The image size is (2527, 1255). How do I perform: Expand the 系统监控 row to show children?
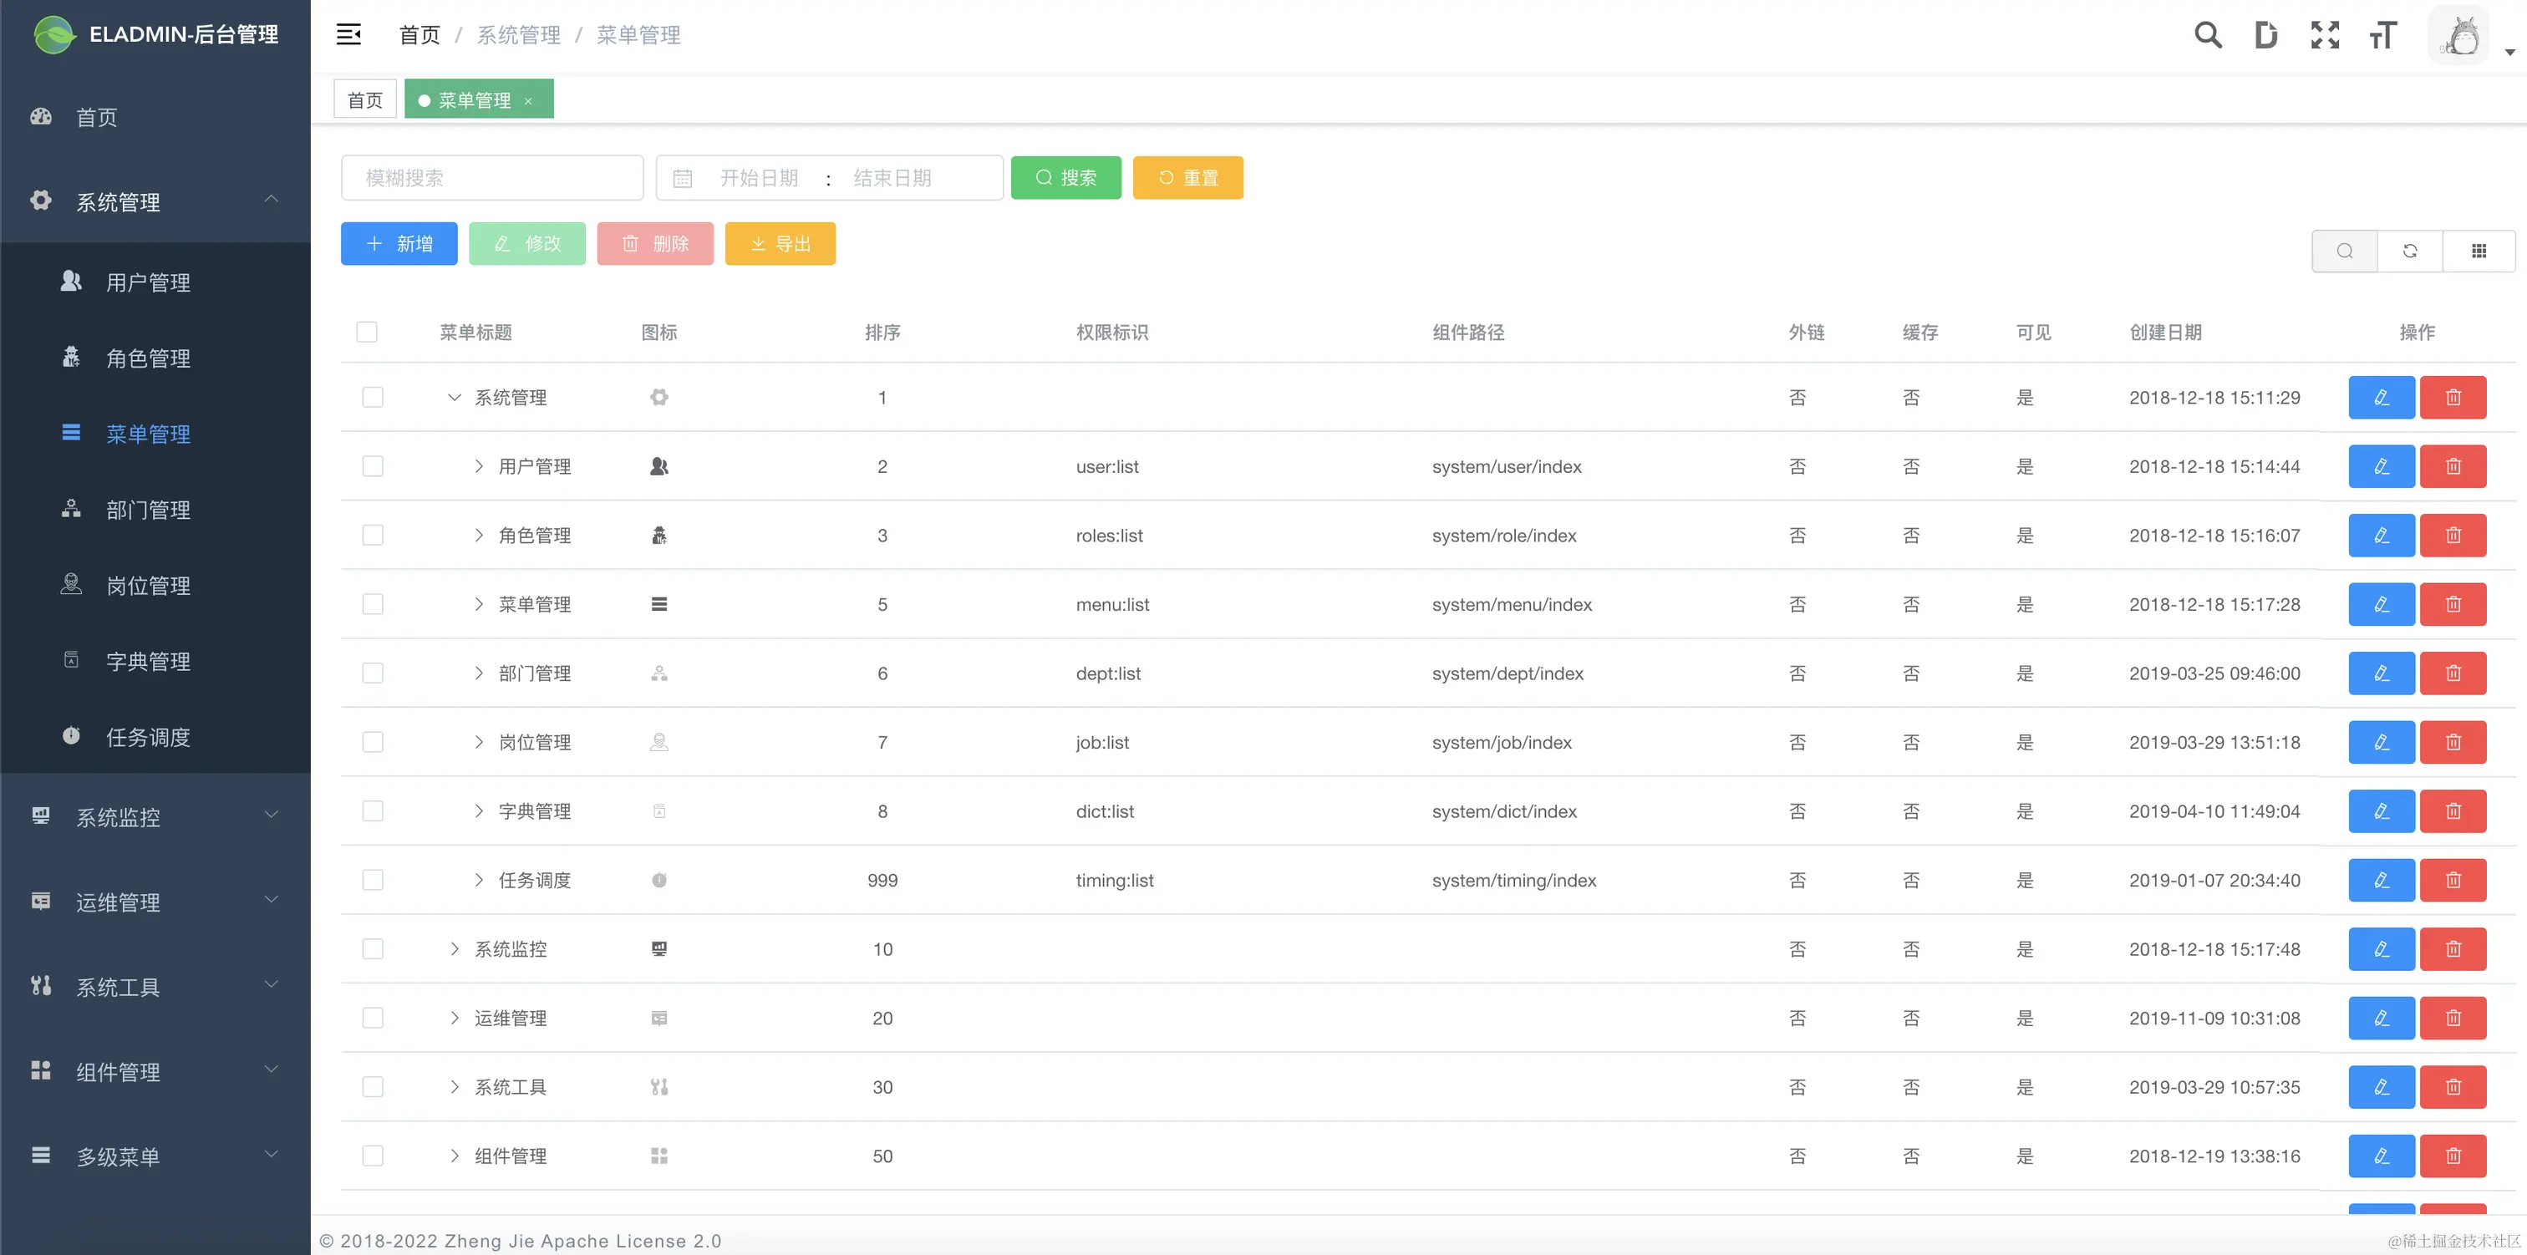pos(455,949)
